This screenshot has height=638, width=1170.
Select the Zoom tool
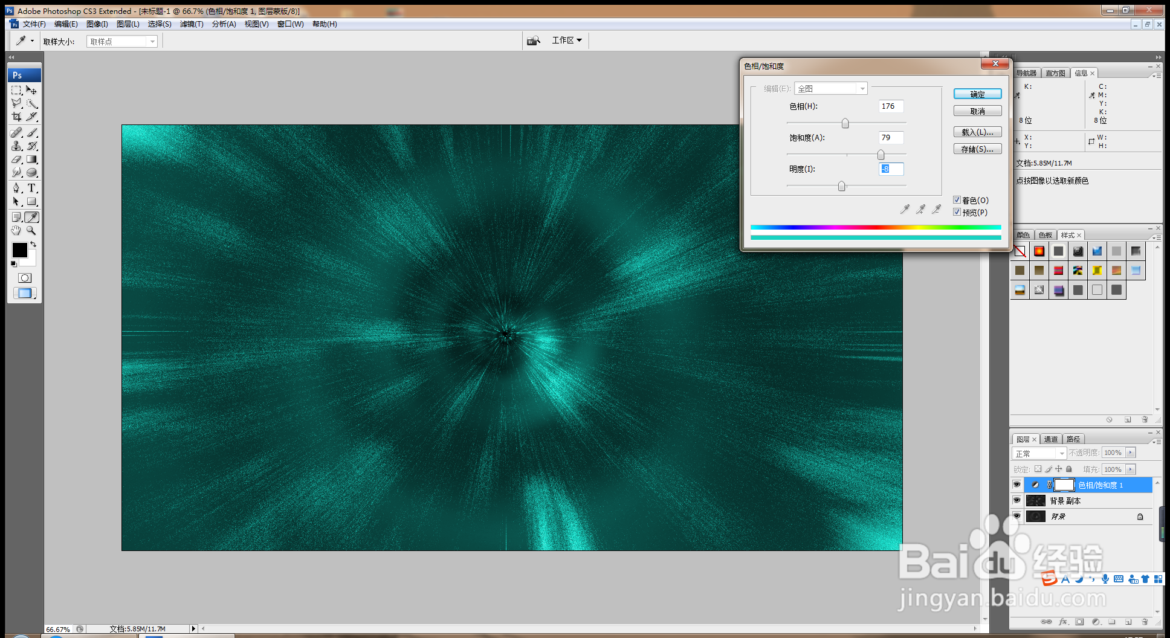tap(32, 230)
